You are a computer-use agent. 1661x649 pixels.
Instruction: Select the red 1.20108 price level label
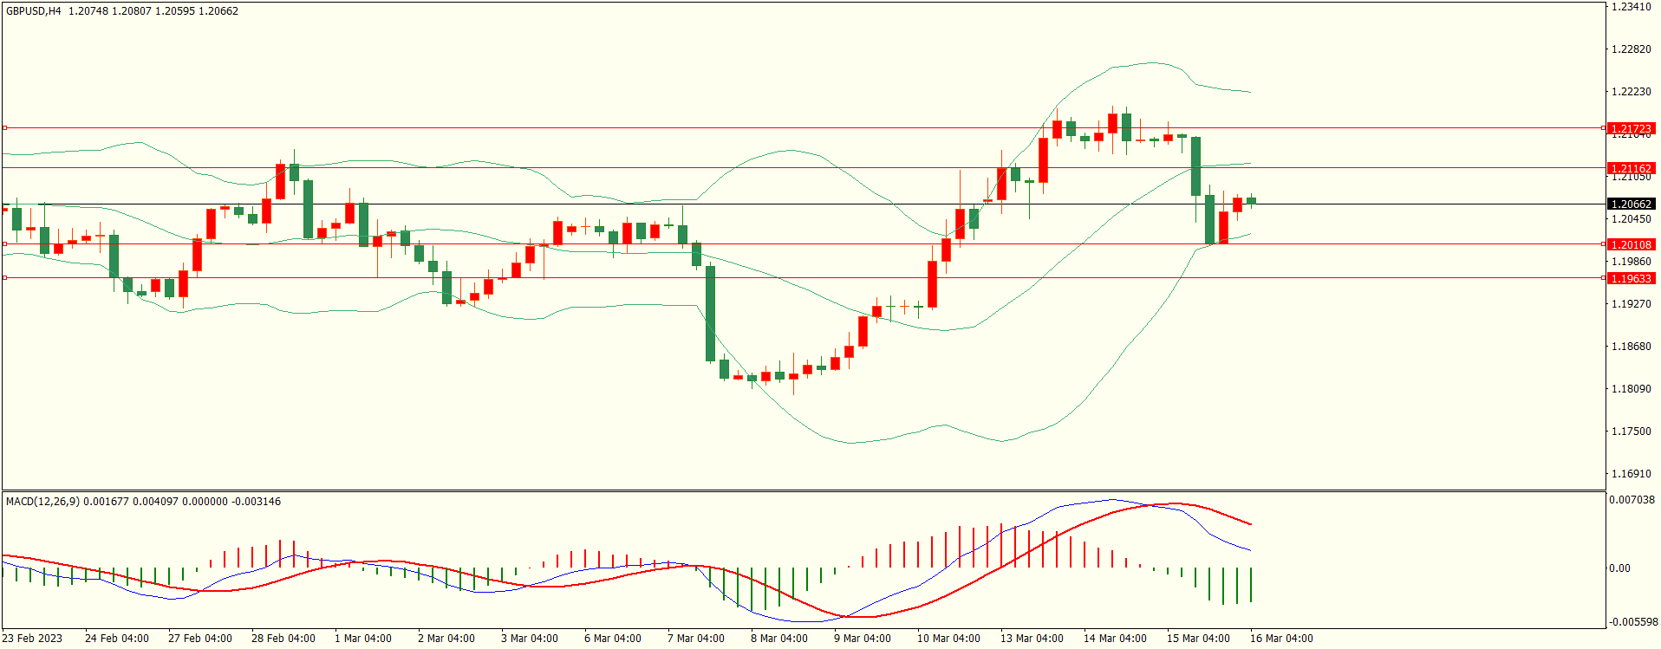point(1631,245)
